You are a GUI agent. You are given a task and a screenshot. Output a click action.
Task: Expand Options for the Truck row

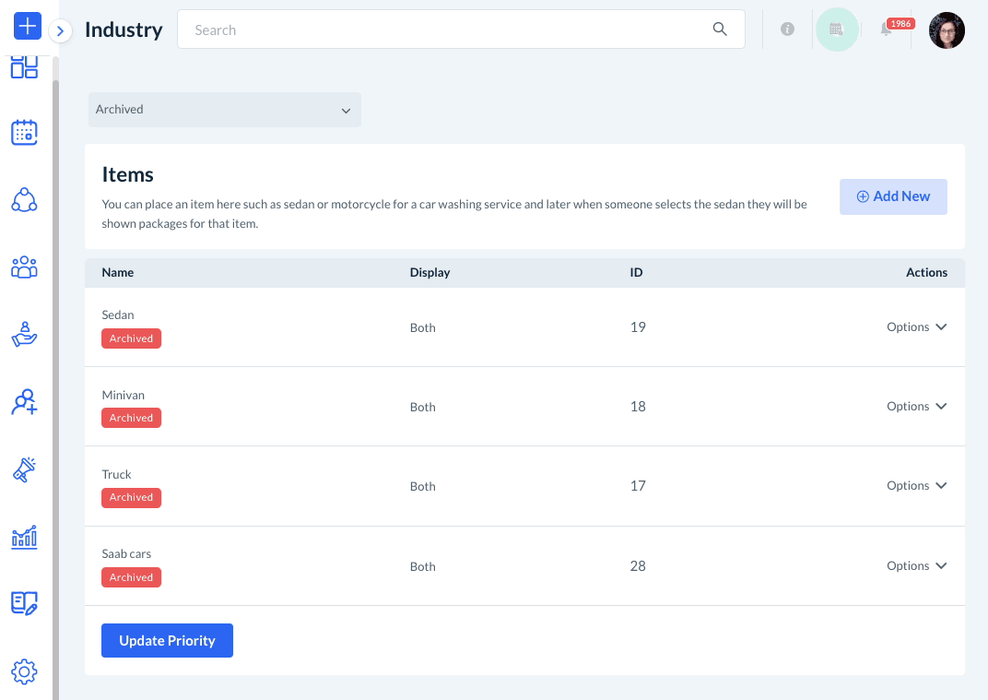916,486
